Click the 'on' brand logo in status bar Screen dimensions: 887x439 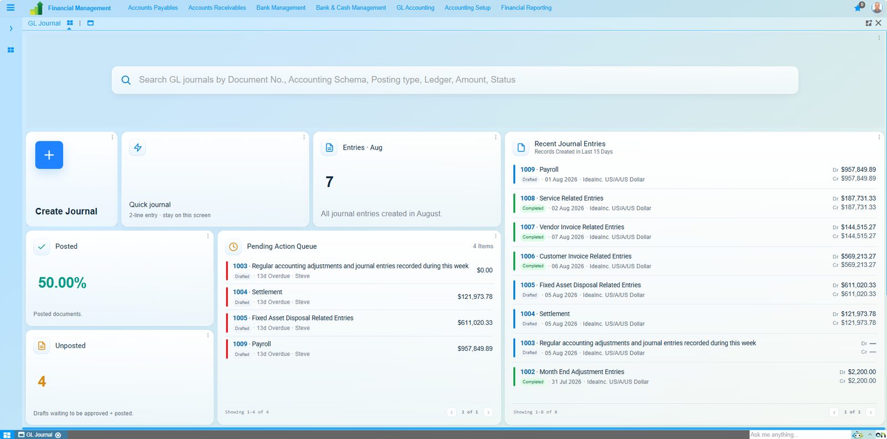pyautogui.click(x=880, y=435)
